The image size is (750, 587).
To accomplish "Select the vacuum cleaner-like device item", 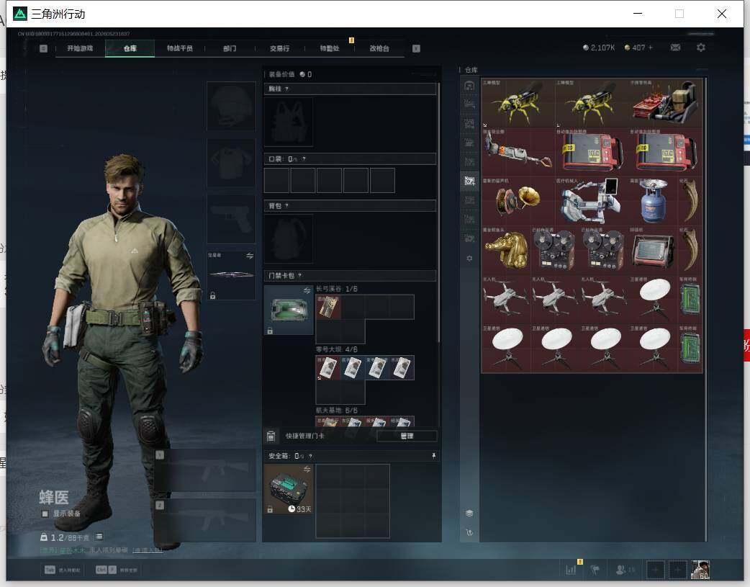I will click(x=518, y=152).
